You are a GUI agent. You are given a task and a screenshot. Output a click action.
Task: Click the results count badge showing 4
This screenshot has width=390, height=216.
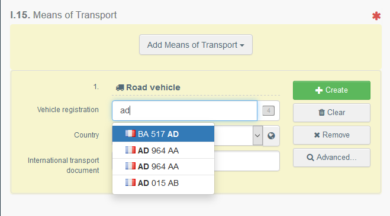268,110
